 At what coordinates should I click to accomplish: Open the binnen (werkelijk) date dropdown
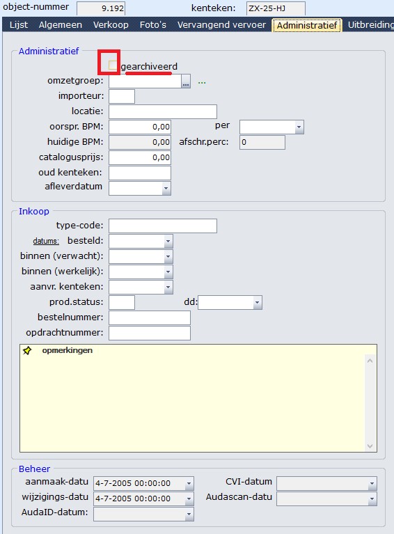[168, 272]
